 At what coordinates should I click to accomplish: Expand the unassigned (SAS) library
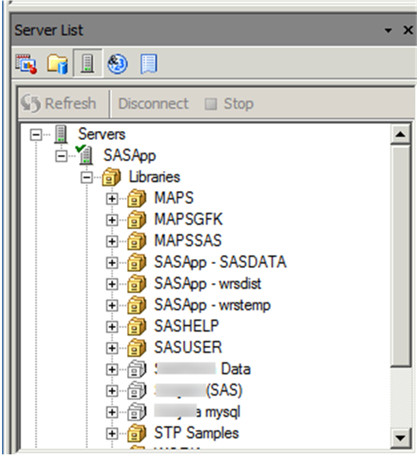(x=112, y=391)
